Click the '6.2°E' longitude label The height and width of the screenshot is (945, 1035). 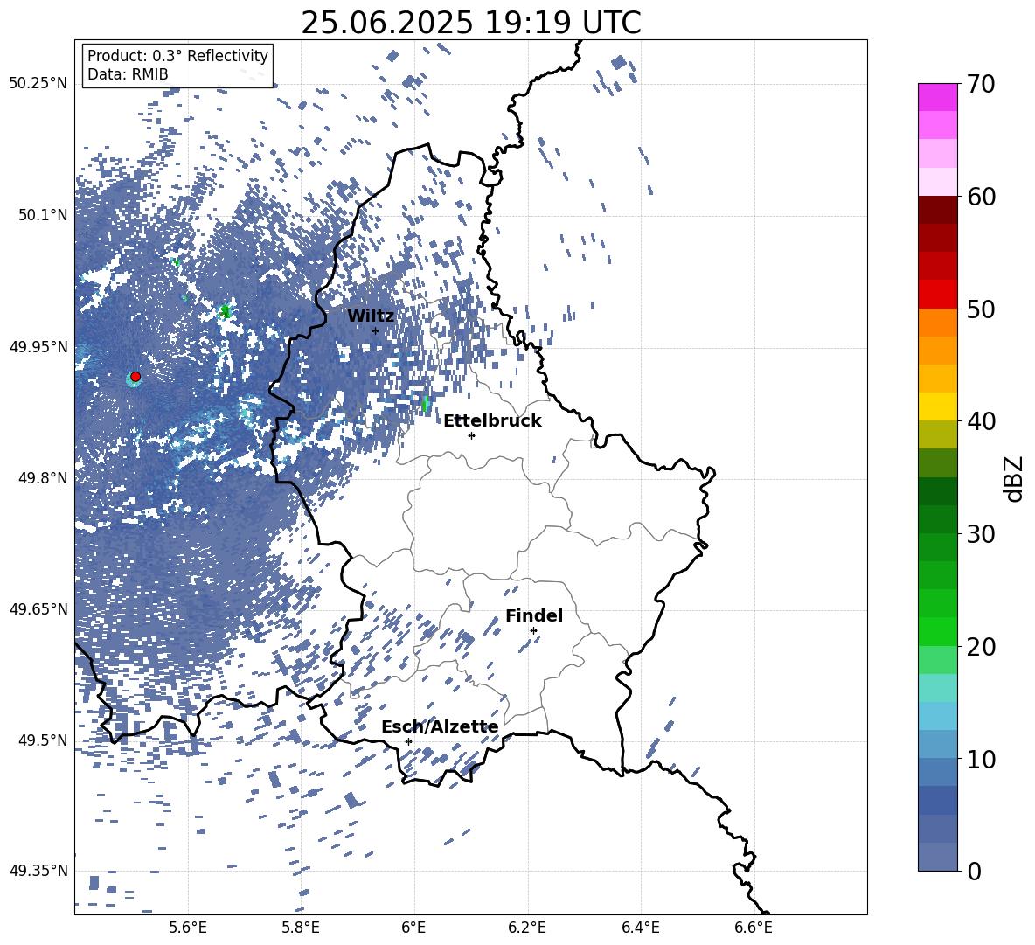(x=527, y=928)
